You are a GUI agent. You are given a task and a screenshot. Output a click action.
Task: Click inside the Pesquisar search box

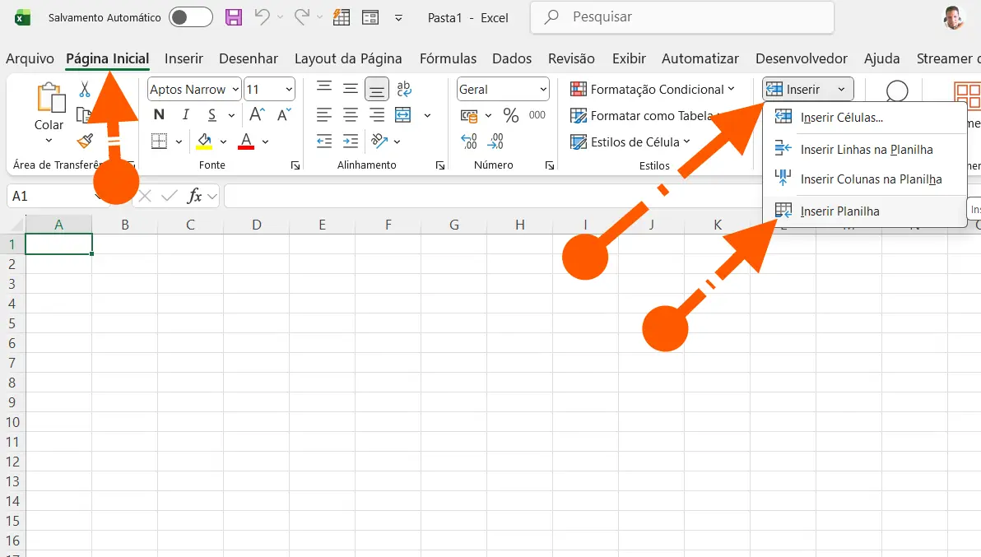(683, 16)
